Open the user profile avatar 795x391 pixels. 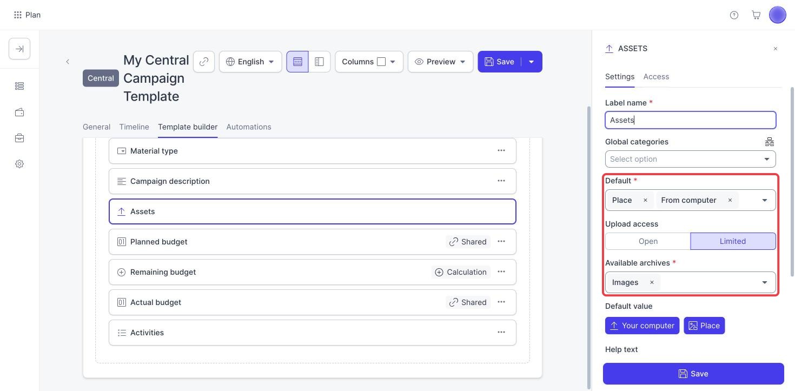click(777, 15)
